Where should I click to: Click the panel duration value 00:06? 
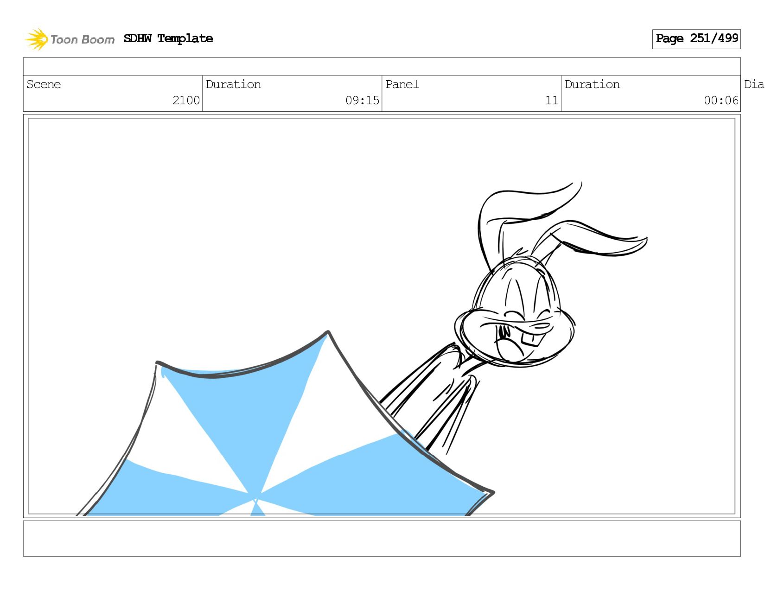tap(720, 101)
